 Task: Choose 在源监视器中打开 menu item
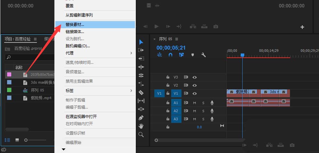tap(95, 116)
